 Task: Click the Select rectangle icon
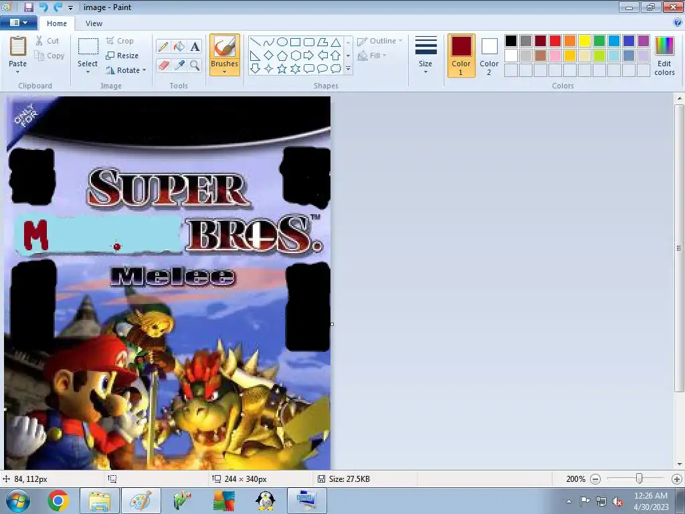tap(88, 47)
